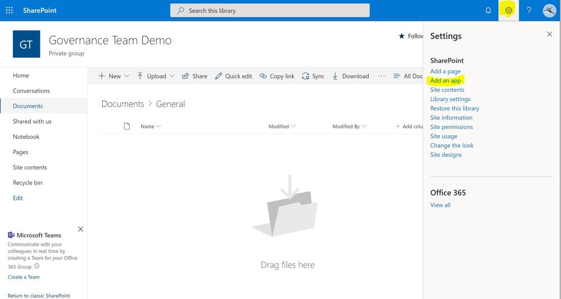Open Site contents in left navigation
Image resolution: width=561 pixels, height=299 pixels.
(x=30, y=168)
